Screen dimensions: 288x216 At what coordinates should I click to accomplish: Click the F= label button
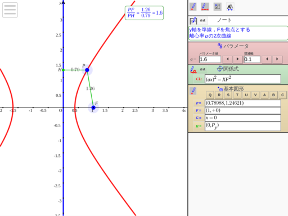pyautogui.click(x=199, y=110)
